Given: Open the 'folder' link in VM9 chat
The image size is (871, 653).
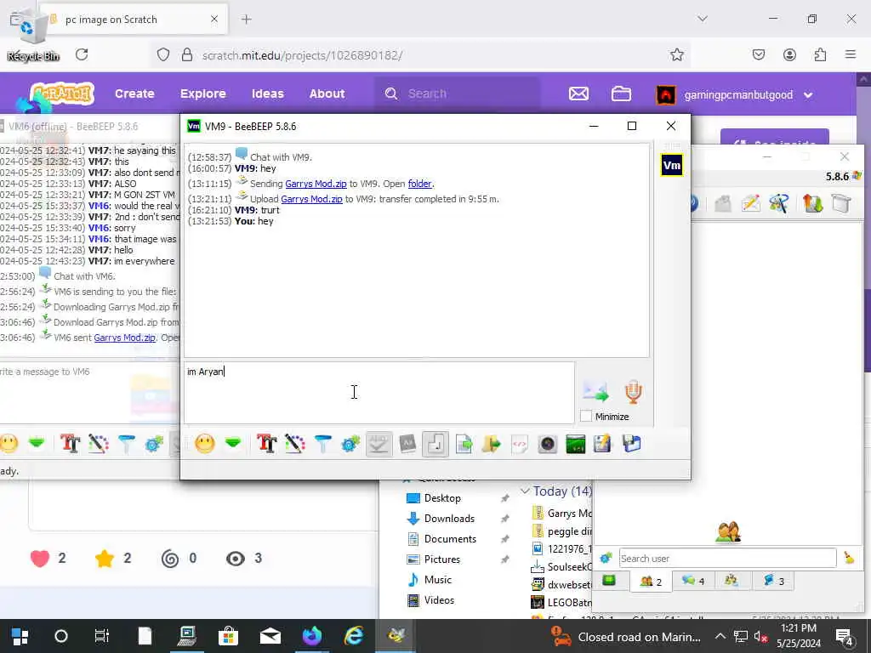Looking at the screenshot, I should pos(419,184).
